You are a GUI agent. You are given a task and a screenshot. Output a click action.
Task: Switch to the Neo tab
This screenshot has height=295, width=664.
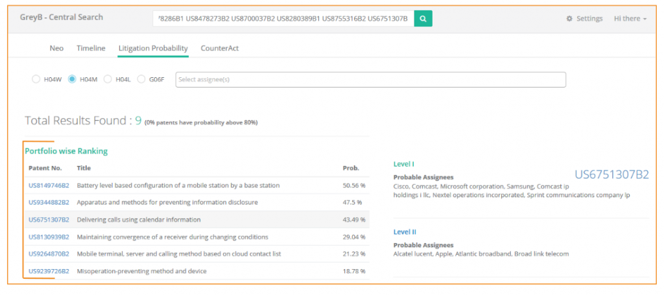[56, 49]
